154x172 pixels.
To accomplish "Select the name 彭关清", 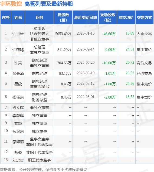I will tap(18, 73).
